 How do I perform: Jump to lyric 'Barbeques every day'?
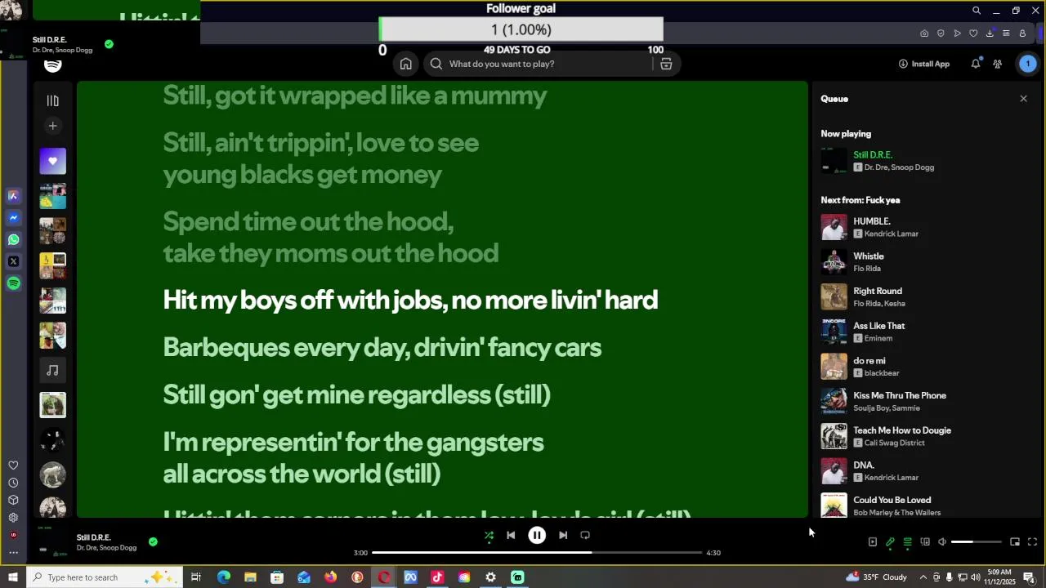[382, 348]
